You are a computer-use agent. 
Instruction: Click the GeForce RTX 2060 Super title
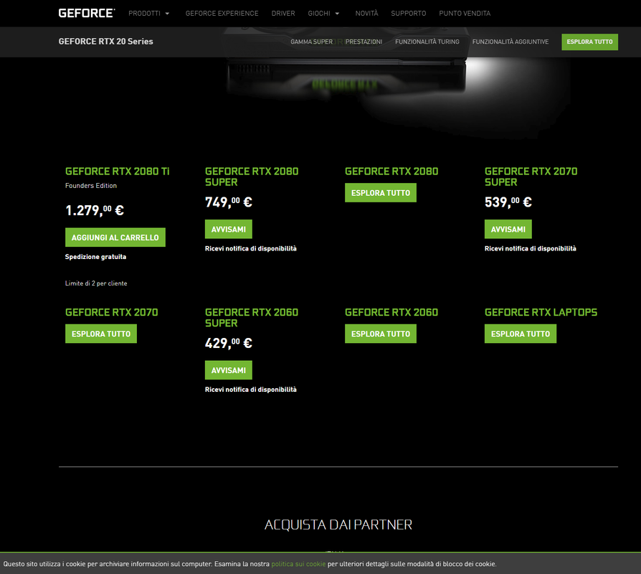click(252, 318)
